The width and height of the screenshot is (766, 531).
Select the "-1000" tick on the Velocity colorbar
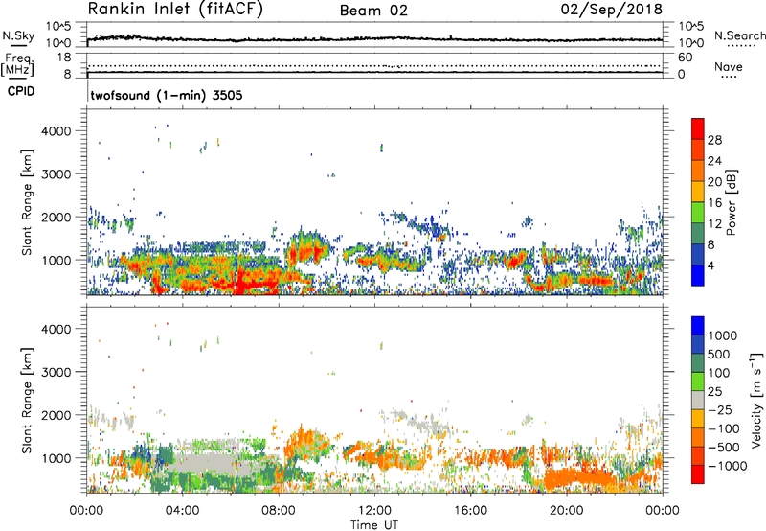(727, 466)
